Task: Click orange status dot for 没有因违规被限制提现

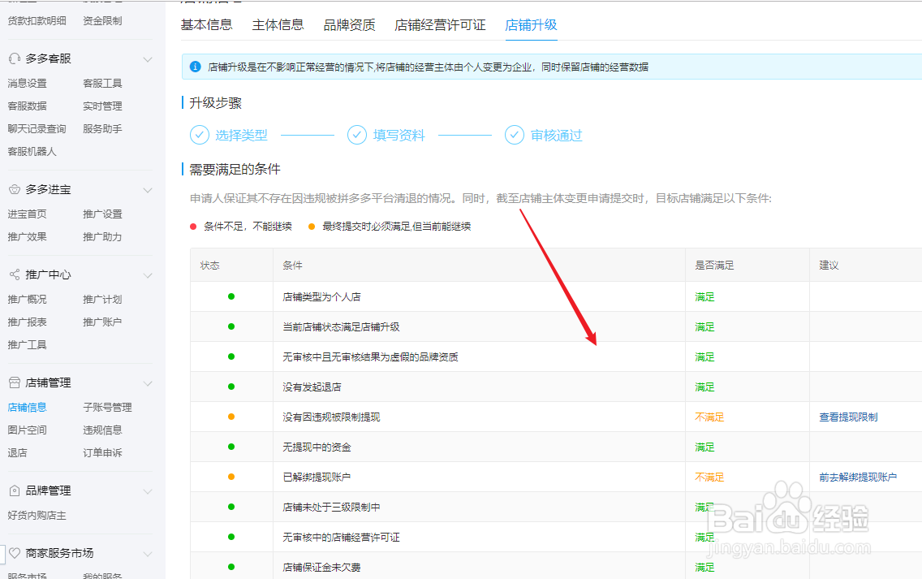Action: tap(231, 417)
